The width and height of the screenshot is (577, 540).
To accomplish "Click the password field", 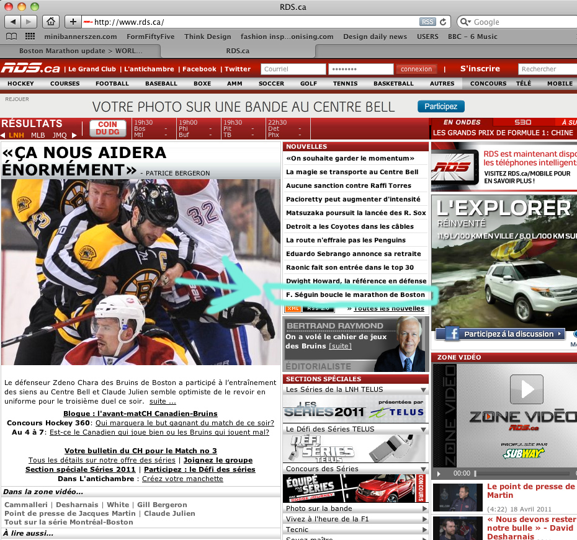I will [360, 69].
